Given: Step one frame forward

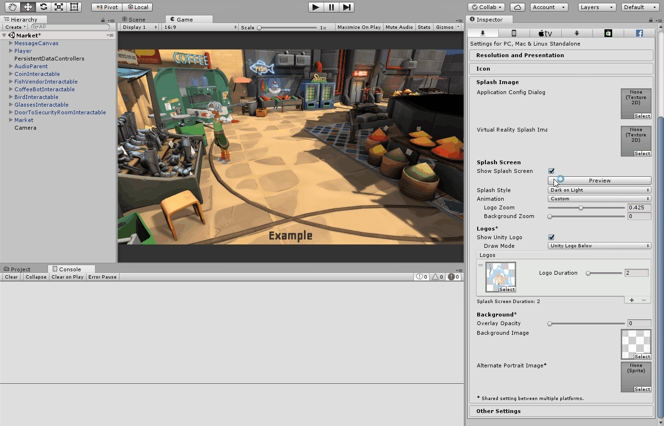Looking at the screenshot, I should coord(347,7).
